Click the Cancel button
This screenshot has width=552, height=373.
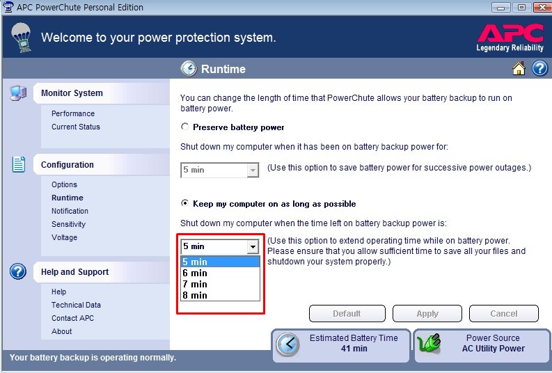(504, 314)
